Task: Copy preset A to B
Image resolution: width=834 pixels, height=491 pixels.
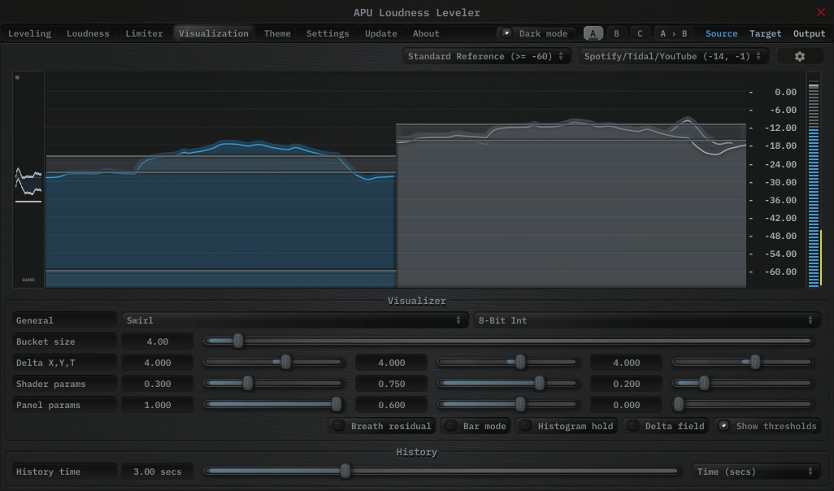Action: pyautogui.click(x=673, y=33)
